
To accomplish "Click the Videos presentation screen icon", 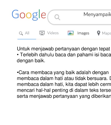I will click(x=42, y=33).
